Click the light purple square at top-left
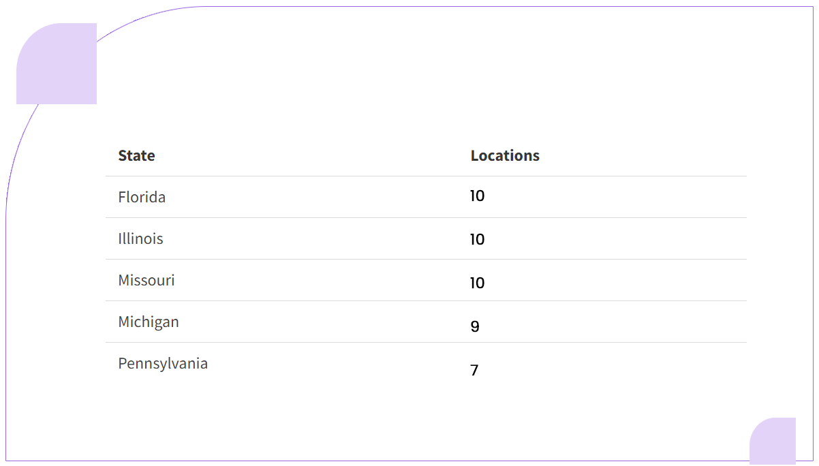Viewport: 819px width, 466px height. (x=57, y=63)
